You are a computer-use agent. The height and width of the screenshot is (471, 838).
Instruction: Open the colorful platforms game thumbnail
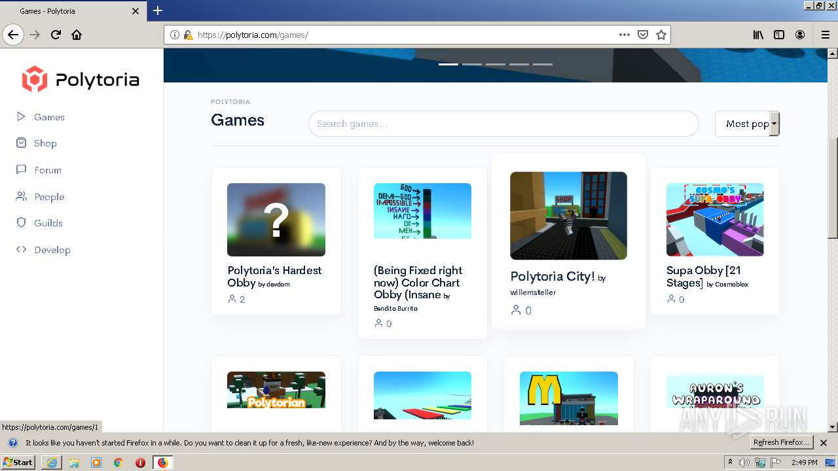tap(422, 395)
